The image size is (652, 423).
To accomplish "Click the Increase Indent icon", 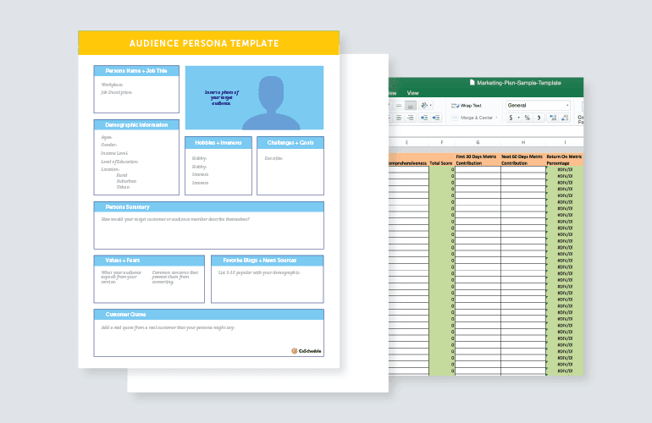I will click(436, 118).
